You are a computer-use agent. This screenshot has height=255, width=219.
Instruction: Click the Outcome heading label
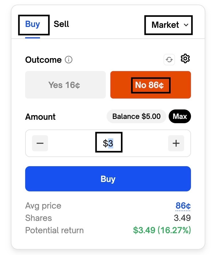(43, 60)
